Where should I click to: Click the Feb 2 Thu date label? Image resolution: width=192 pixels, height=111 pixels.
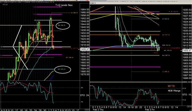tap(98, 110)
